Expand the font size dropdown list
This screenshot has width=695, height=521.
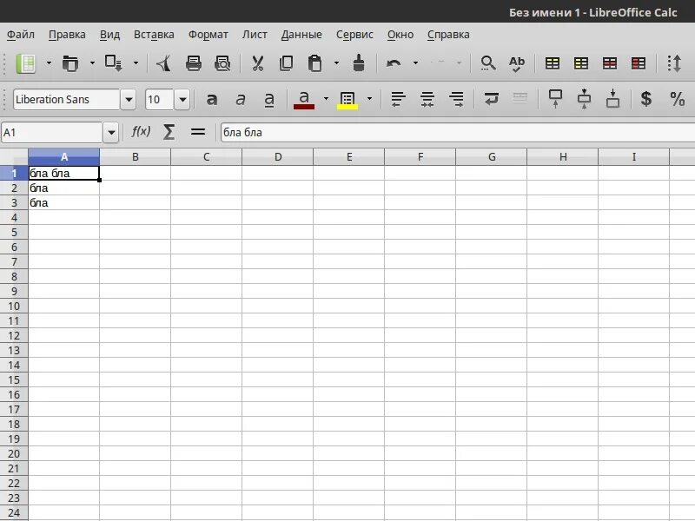click(x=182, y=99)
